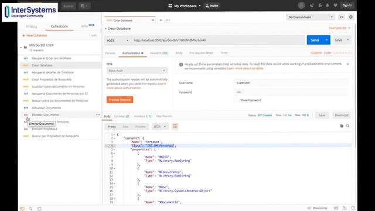Switch to response Cookies (2) tab
This screenshot has height=211, width=375.
click(x=121, y=116)
